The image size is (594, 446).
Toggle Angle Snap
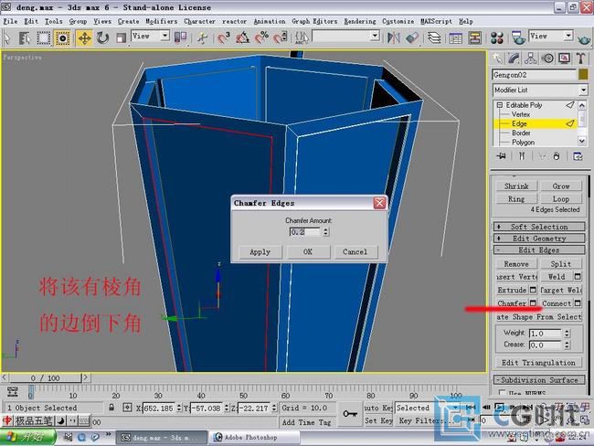tap(242, 37)
